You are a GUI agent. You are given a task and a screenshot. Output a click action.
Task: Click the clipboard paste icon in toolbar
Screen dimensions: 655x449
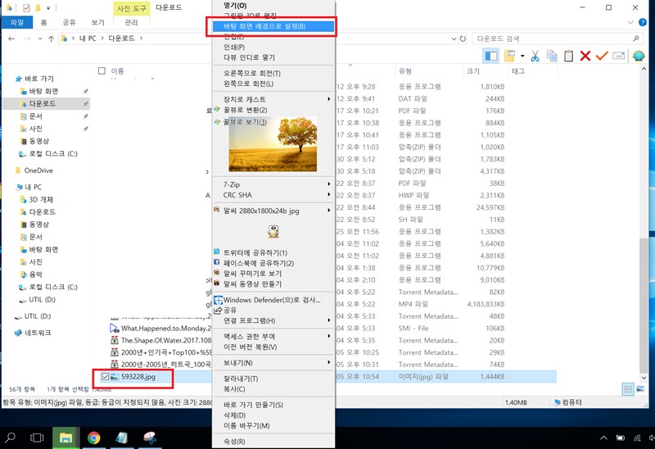568,56
